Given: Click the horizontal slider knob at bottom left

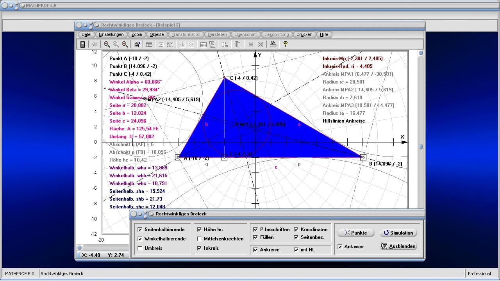Looking at the screenshot, I should tap(79, 247).
